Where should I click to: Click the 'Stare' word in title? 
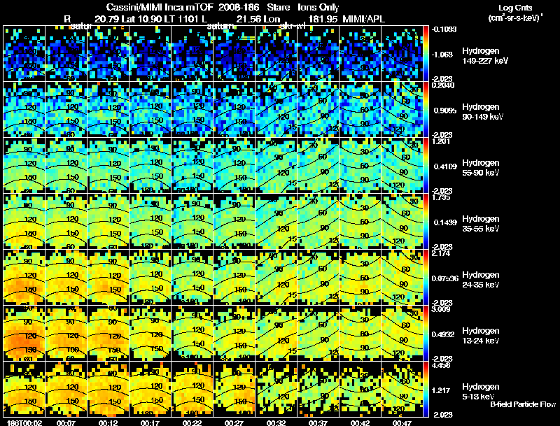pyautogui.click(x=278, y=8)
